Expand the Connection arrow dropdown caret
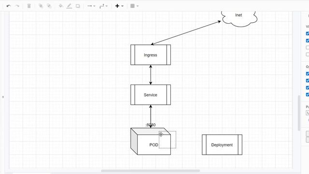The image size is (309, 174). (95, 6)
